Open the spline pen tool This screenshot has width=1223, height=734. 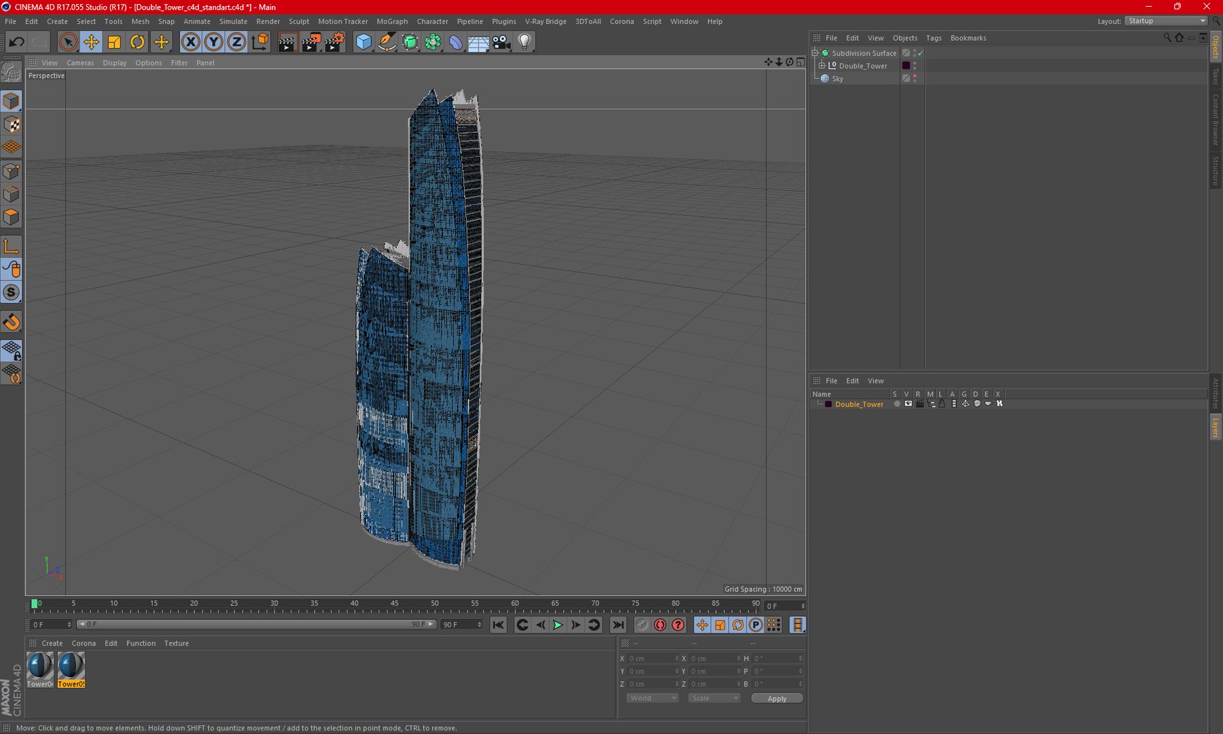(x=387, y=42)
